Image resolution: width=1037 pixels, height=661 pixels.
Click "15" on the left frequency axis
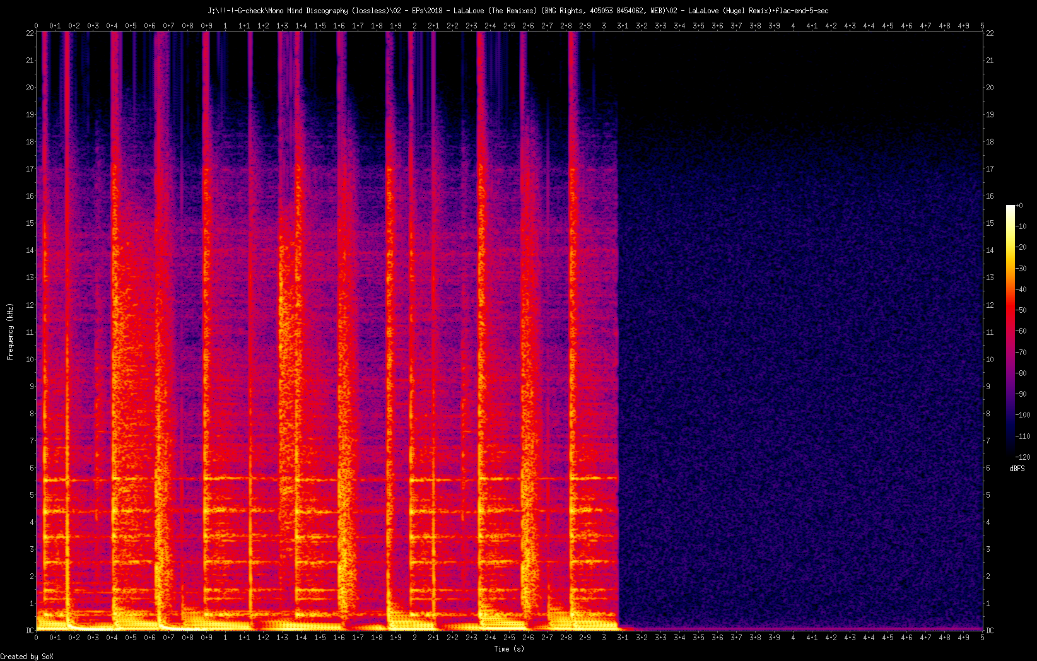click(30, 223)
